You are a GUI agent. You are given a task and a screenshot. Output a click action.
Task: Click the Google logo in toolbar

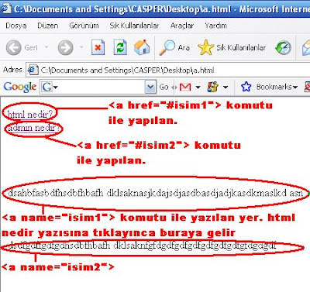[x=20, y=87]
